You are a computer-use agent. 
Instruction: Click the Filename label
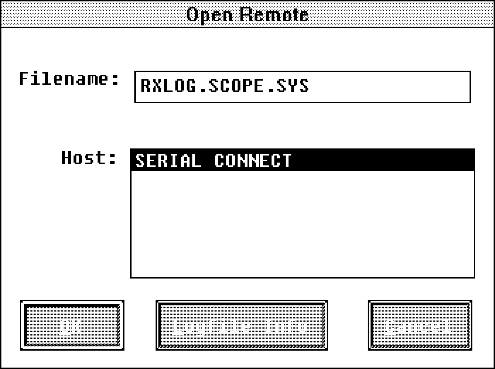tap(69, 79)
